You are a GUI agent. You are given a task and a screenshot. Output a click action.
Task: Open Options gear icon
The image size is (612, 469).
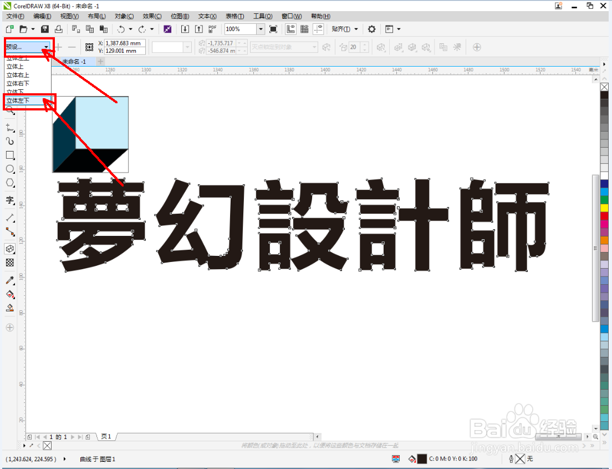click(371, 29)
